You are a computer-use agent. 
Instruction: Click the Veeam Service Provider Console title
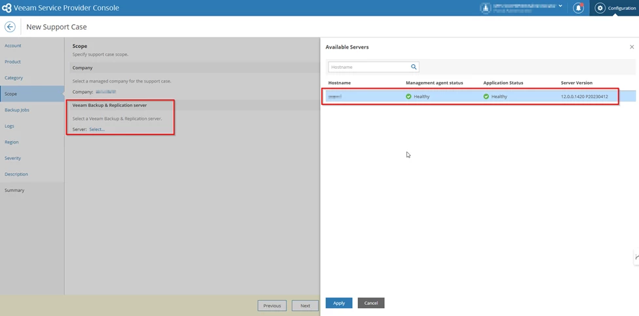[x=66, y=8]
